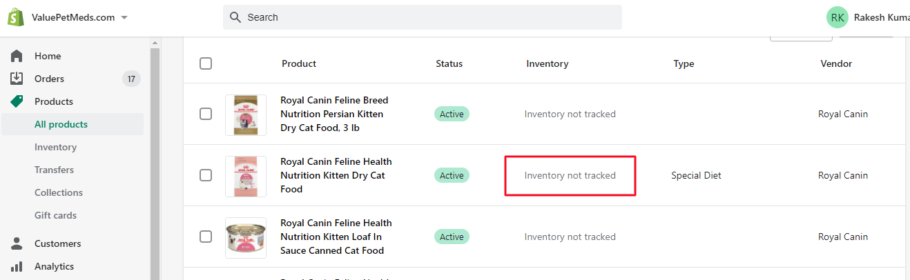Click the Shopify bag logo icon
910x280 pixels.
click(x=16, y=17)
